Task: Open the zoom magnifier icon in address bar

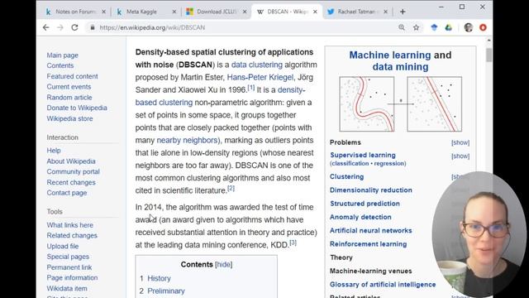Action: 402,27
